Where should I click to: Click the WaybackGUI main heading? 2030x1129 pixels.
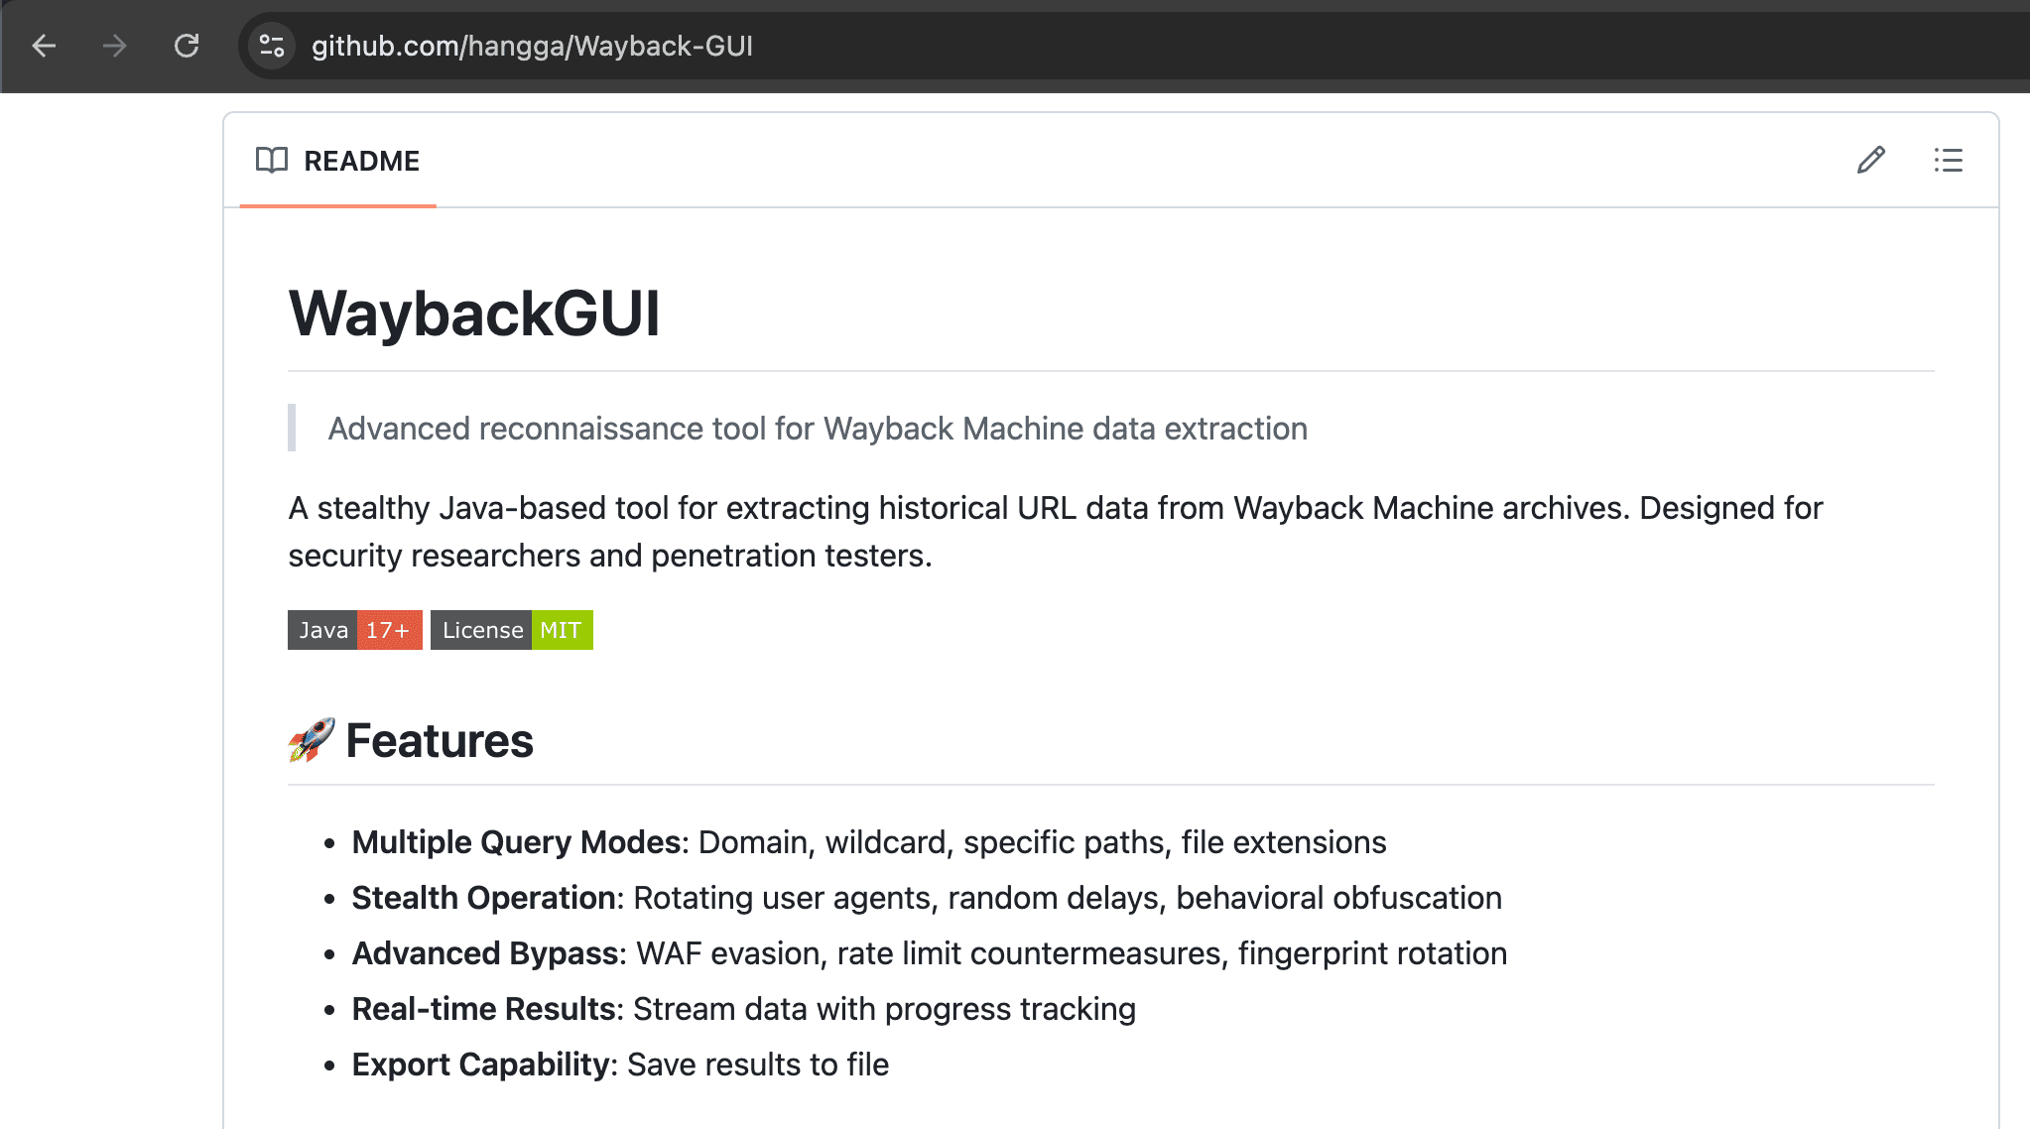point(473,314)
